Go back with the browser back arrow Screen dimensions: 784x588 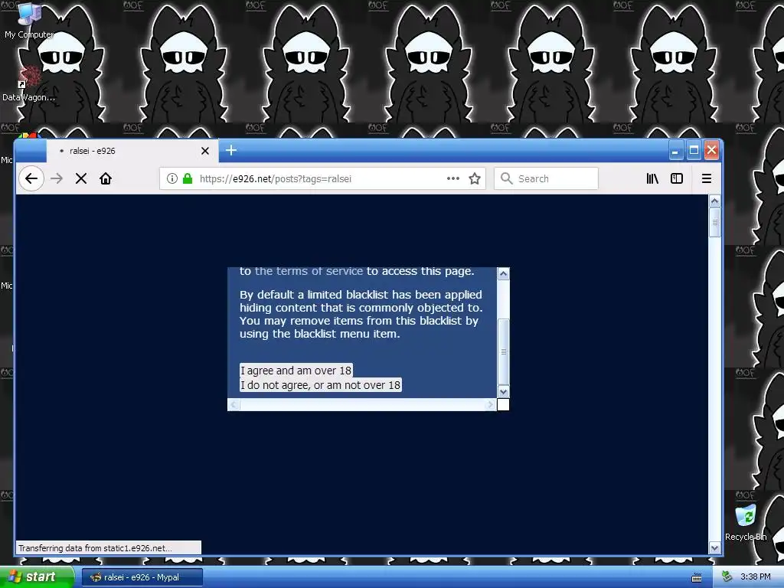pyautogui.click(x=31, y=178)
